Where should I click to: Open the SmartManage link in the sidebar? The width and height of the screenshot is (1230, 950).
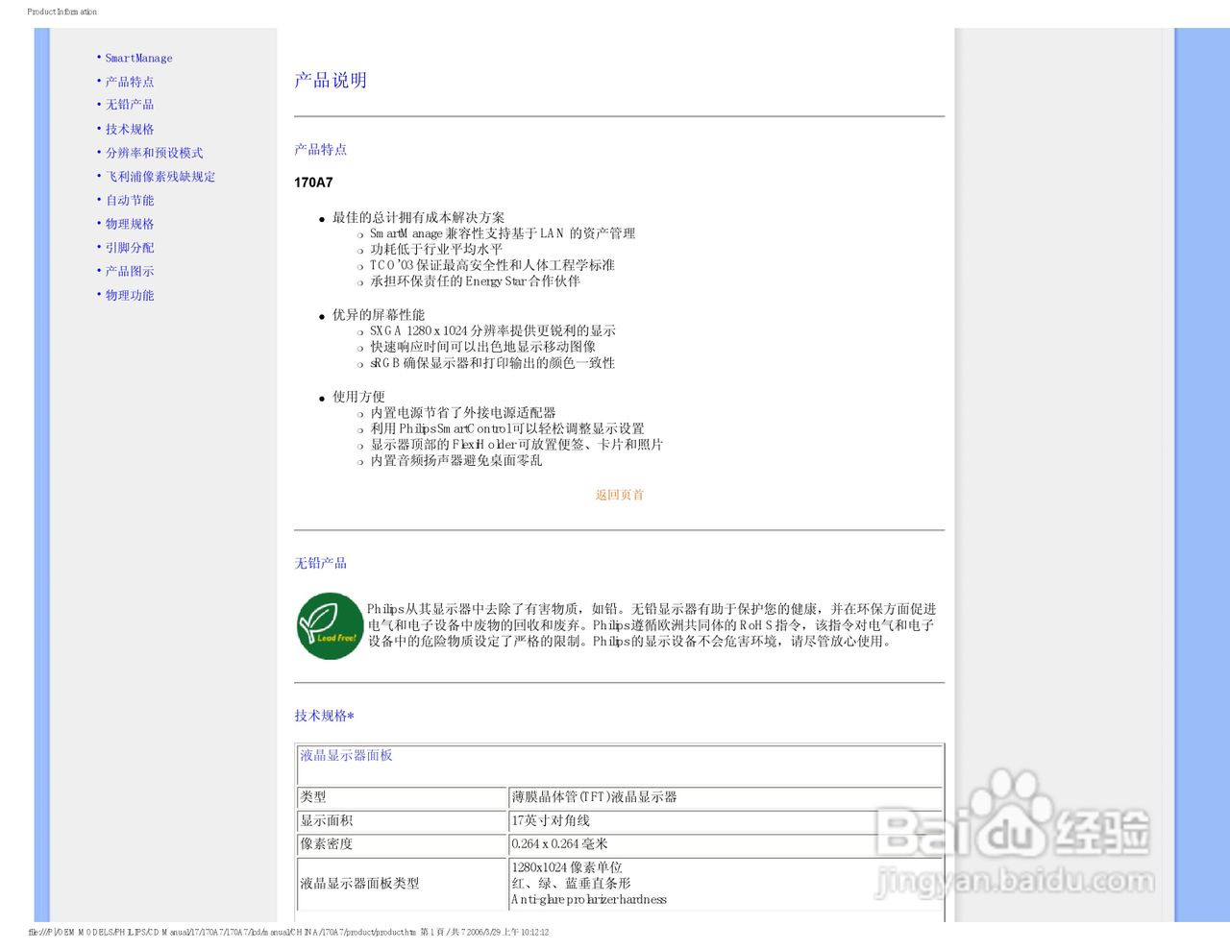[x=138, y=59]
